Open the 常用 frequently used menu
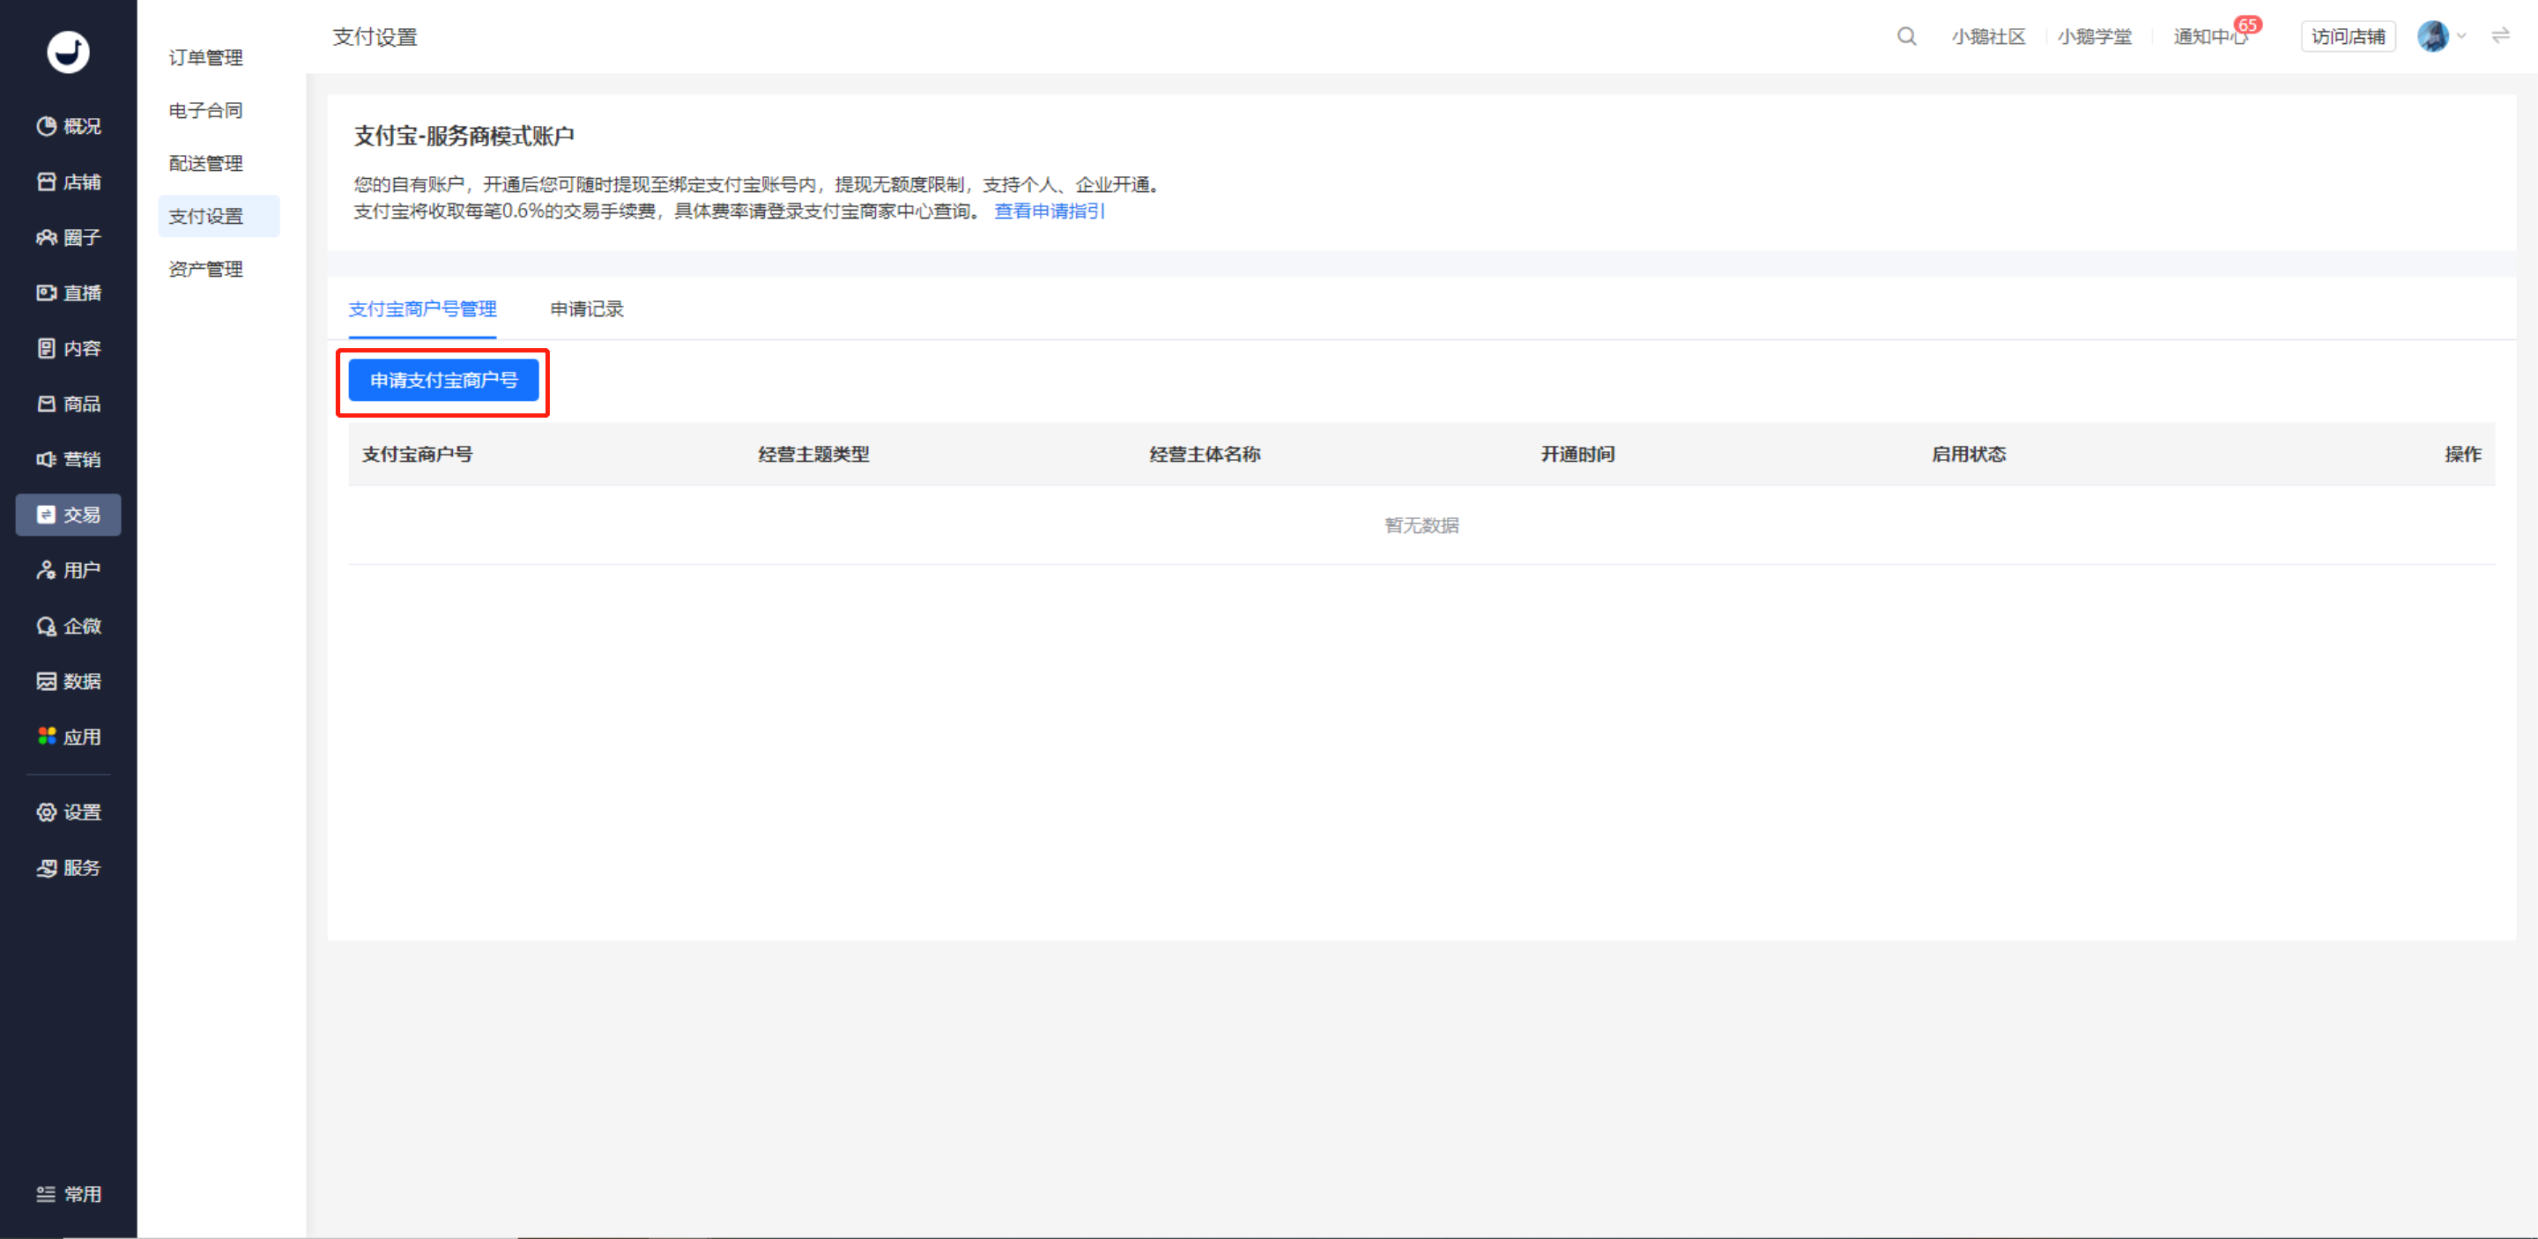 69,1194
